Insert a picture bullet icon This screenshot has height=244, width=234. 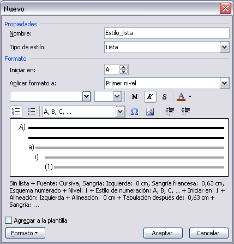[x=150, y=112]
